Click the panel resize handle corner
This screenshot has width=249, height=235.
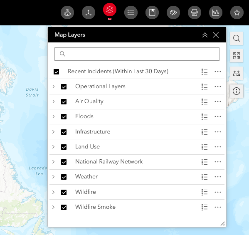pyautogui.click(x=223, y=223)
